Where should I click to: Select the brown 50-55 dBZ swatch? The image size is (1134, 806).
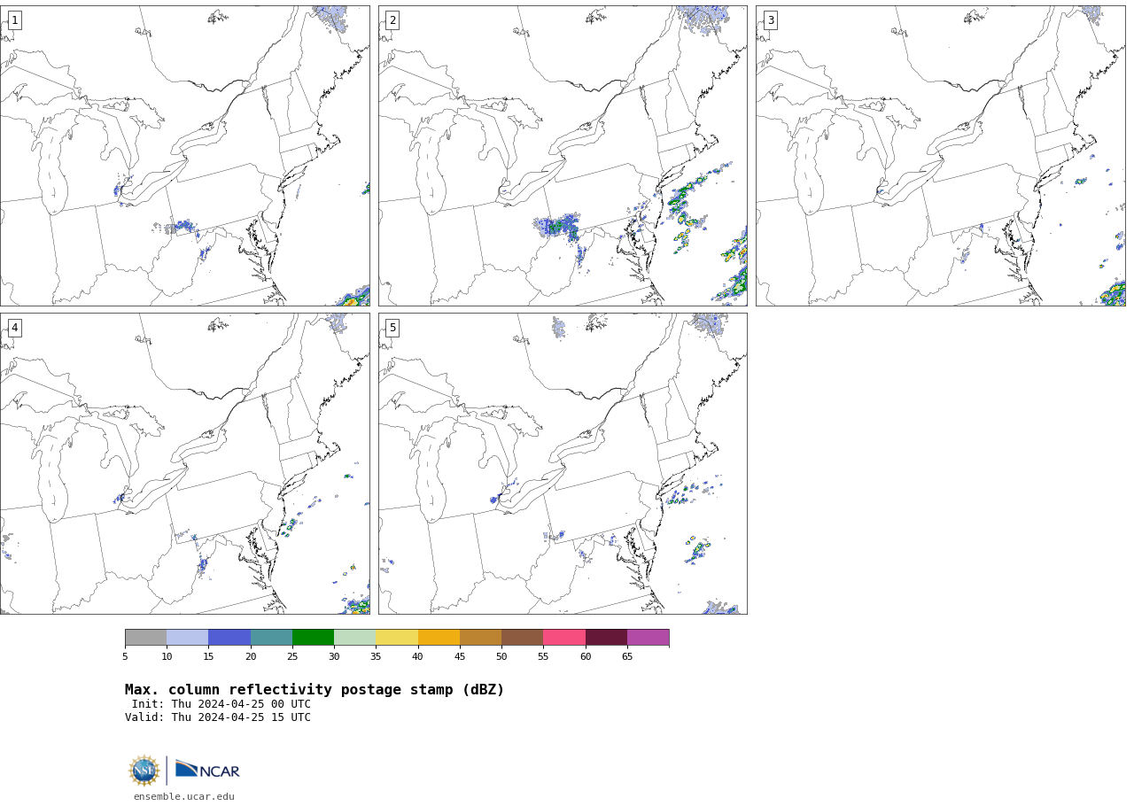point(522,638)
